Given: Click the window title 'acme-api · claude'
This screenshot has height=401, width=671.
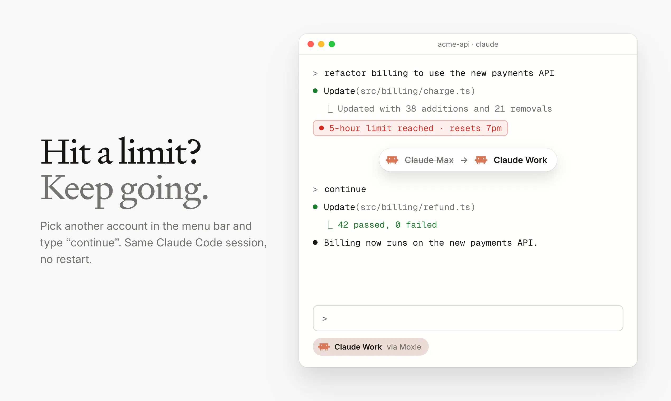Looking at the screenshot, I should (468, 44).
